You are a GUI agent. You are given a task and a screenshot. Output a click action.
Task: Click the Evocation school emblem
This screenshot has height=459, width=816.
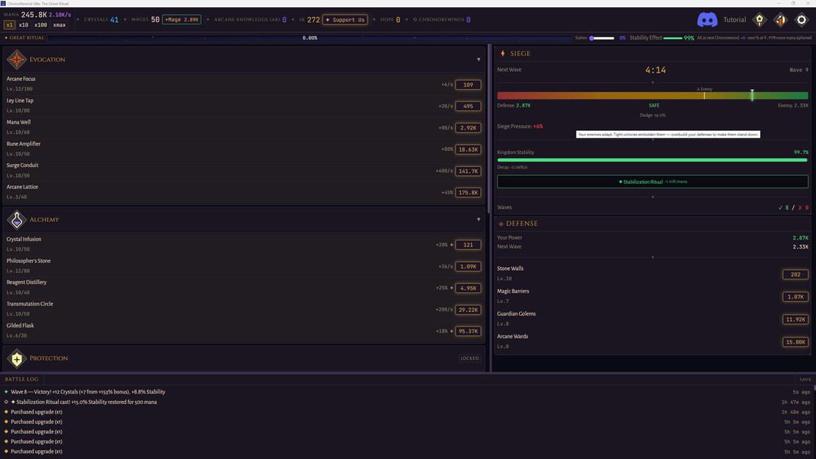pyautogui.click(x=17, y=60)
